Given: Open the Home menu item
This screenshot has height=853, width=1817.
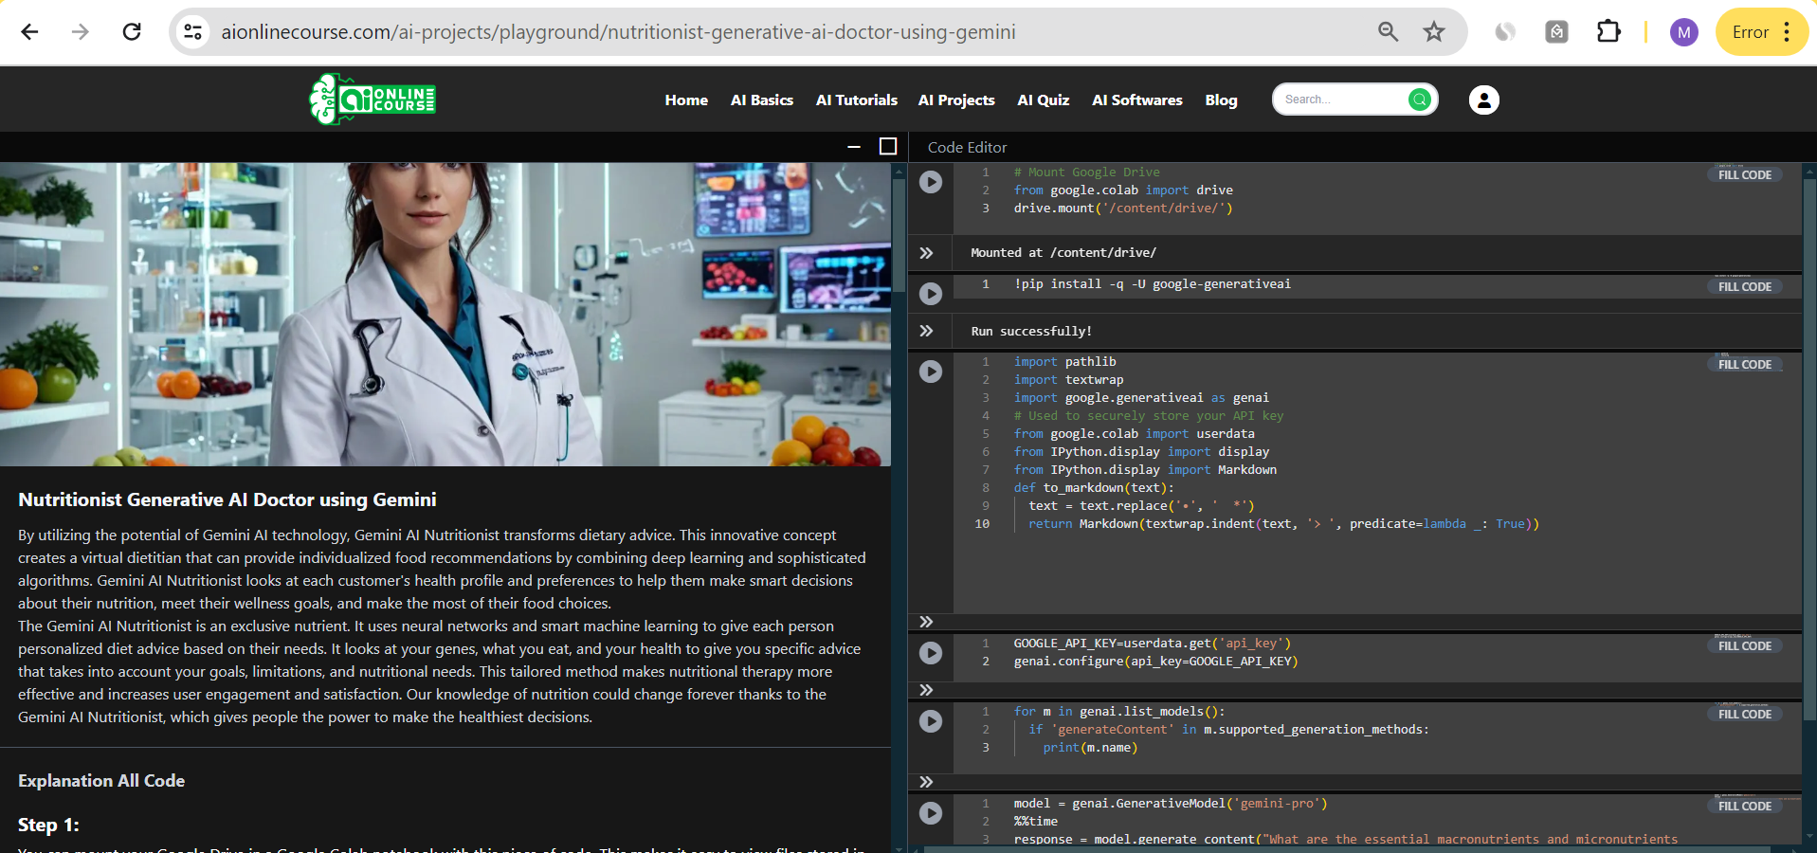Looking at the screenshot, I should click(x=686, y=100).
